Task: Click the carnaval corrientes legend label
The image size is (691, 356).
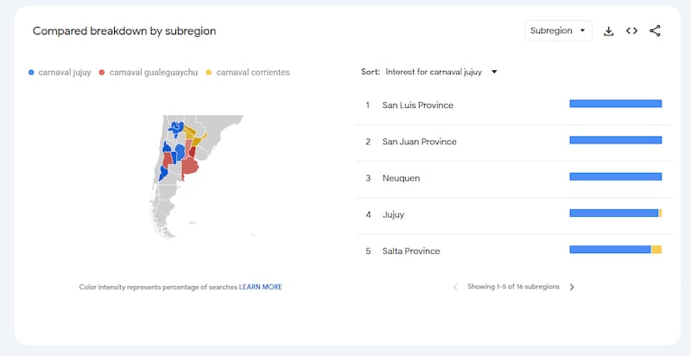Action: pos(253,73)
